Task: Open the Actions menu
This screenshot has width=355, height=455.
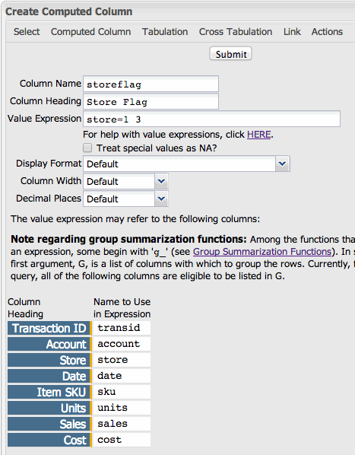Action: 327,32
